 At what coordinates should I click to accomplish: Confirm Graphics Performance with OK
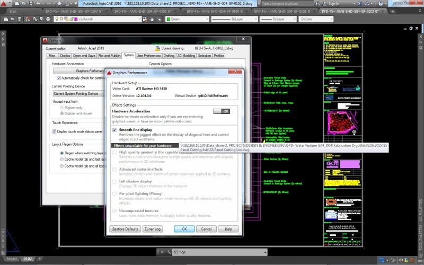tap(184, 229)
